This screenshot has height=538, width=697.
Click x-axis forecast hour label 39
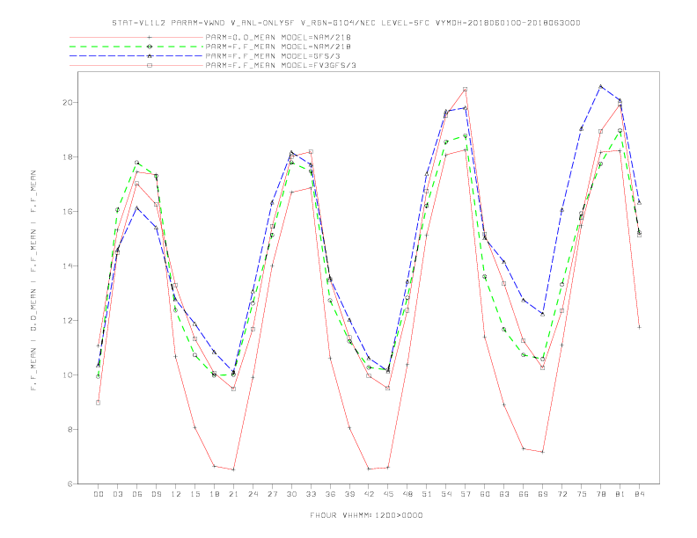[x=349, y=494]
